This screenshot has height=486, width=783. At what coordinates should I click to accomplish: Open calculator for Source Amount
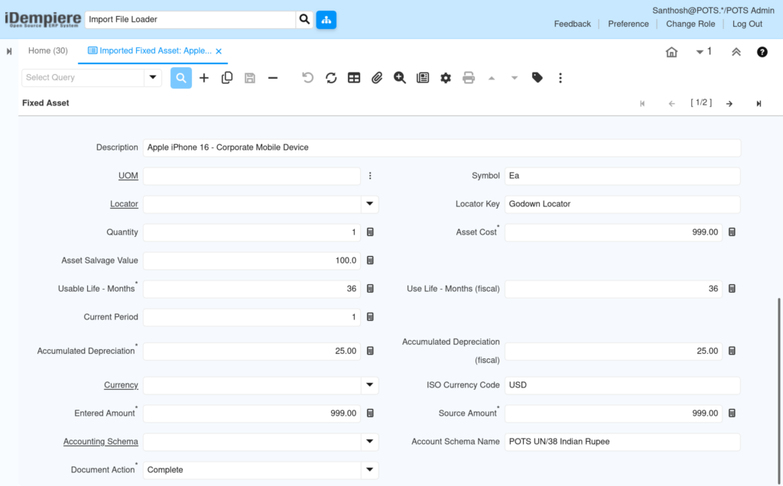tap(732, 413)
